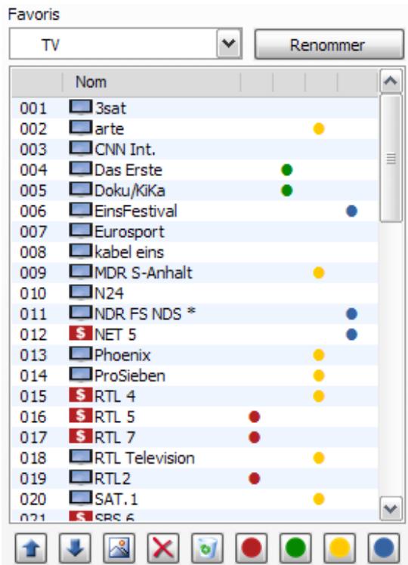Viewport: 408px width, 565px height.
Task: Click the TV icon beside Das Erste
Action: point(80,169)
